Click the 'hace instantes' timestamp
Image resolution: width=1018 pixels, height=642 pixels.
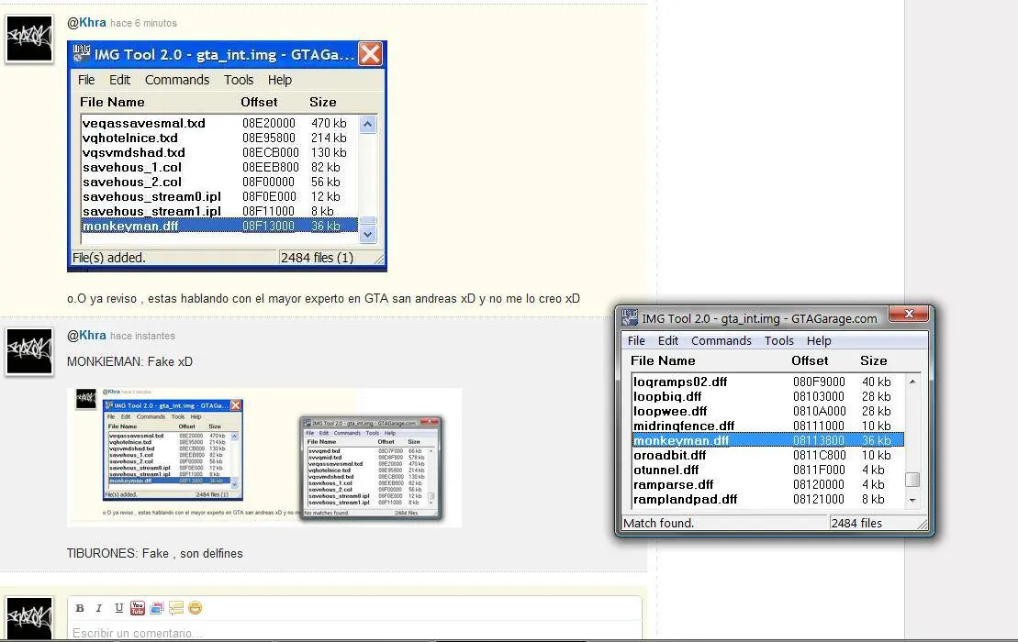click(x=142, y=336)
